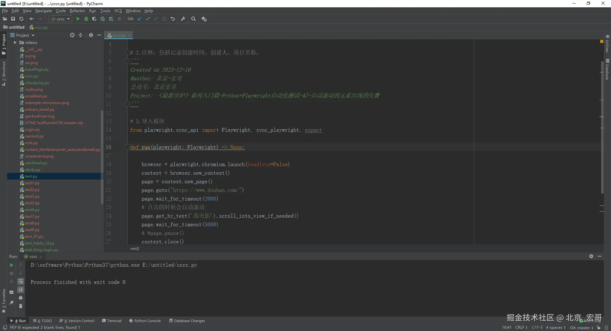Change file encoding UTF-8 in status bar
Image resolution: width=611 pixels, height=331 pixels.
537,327
